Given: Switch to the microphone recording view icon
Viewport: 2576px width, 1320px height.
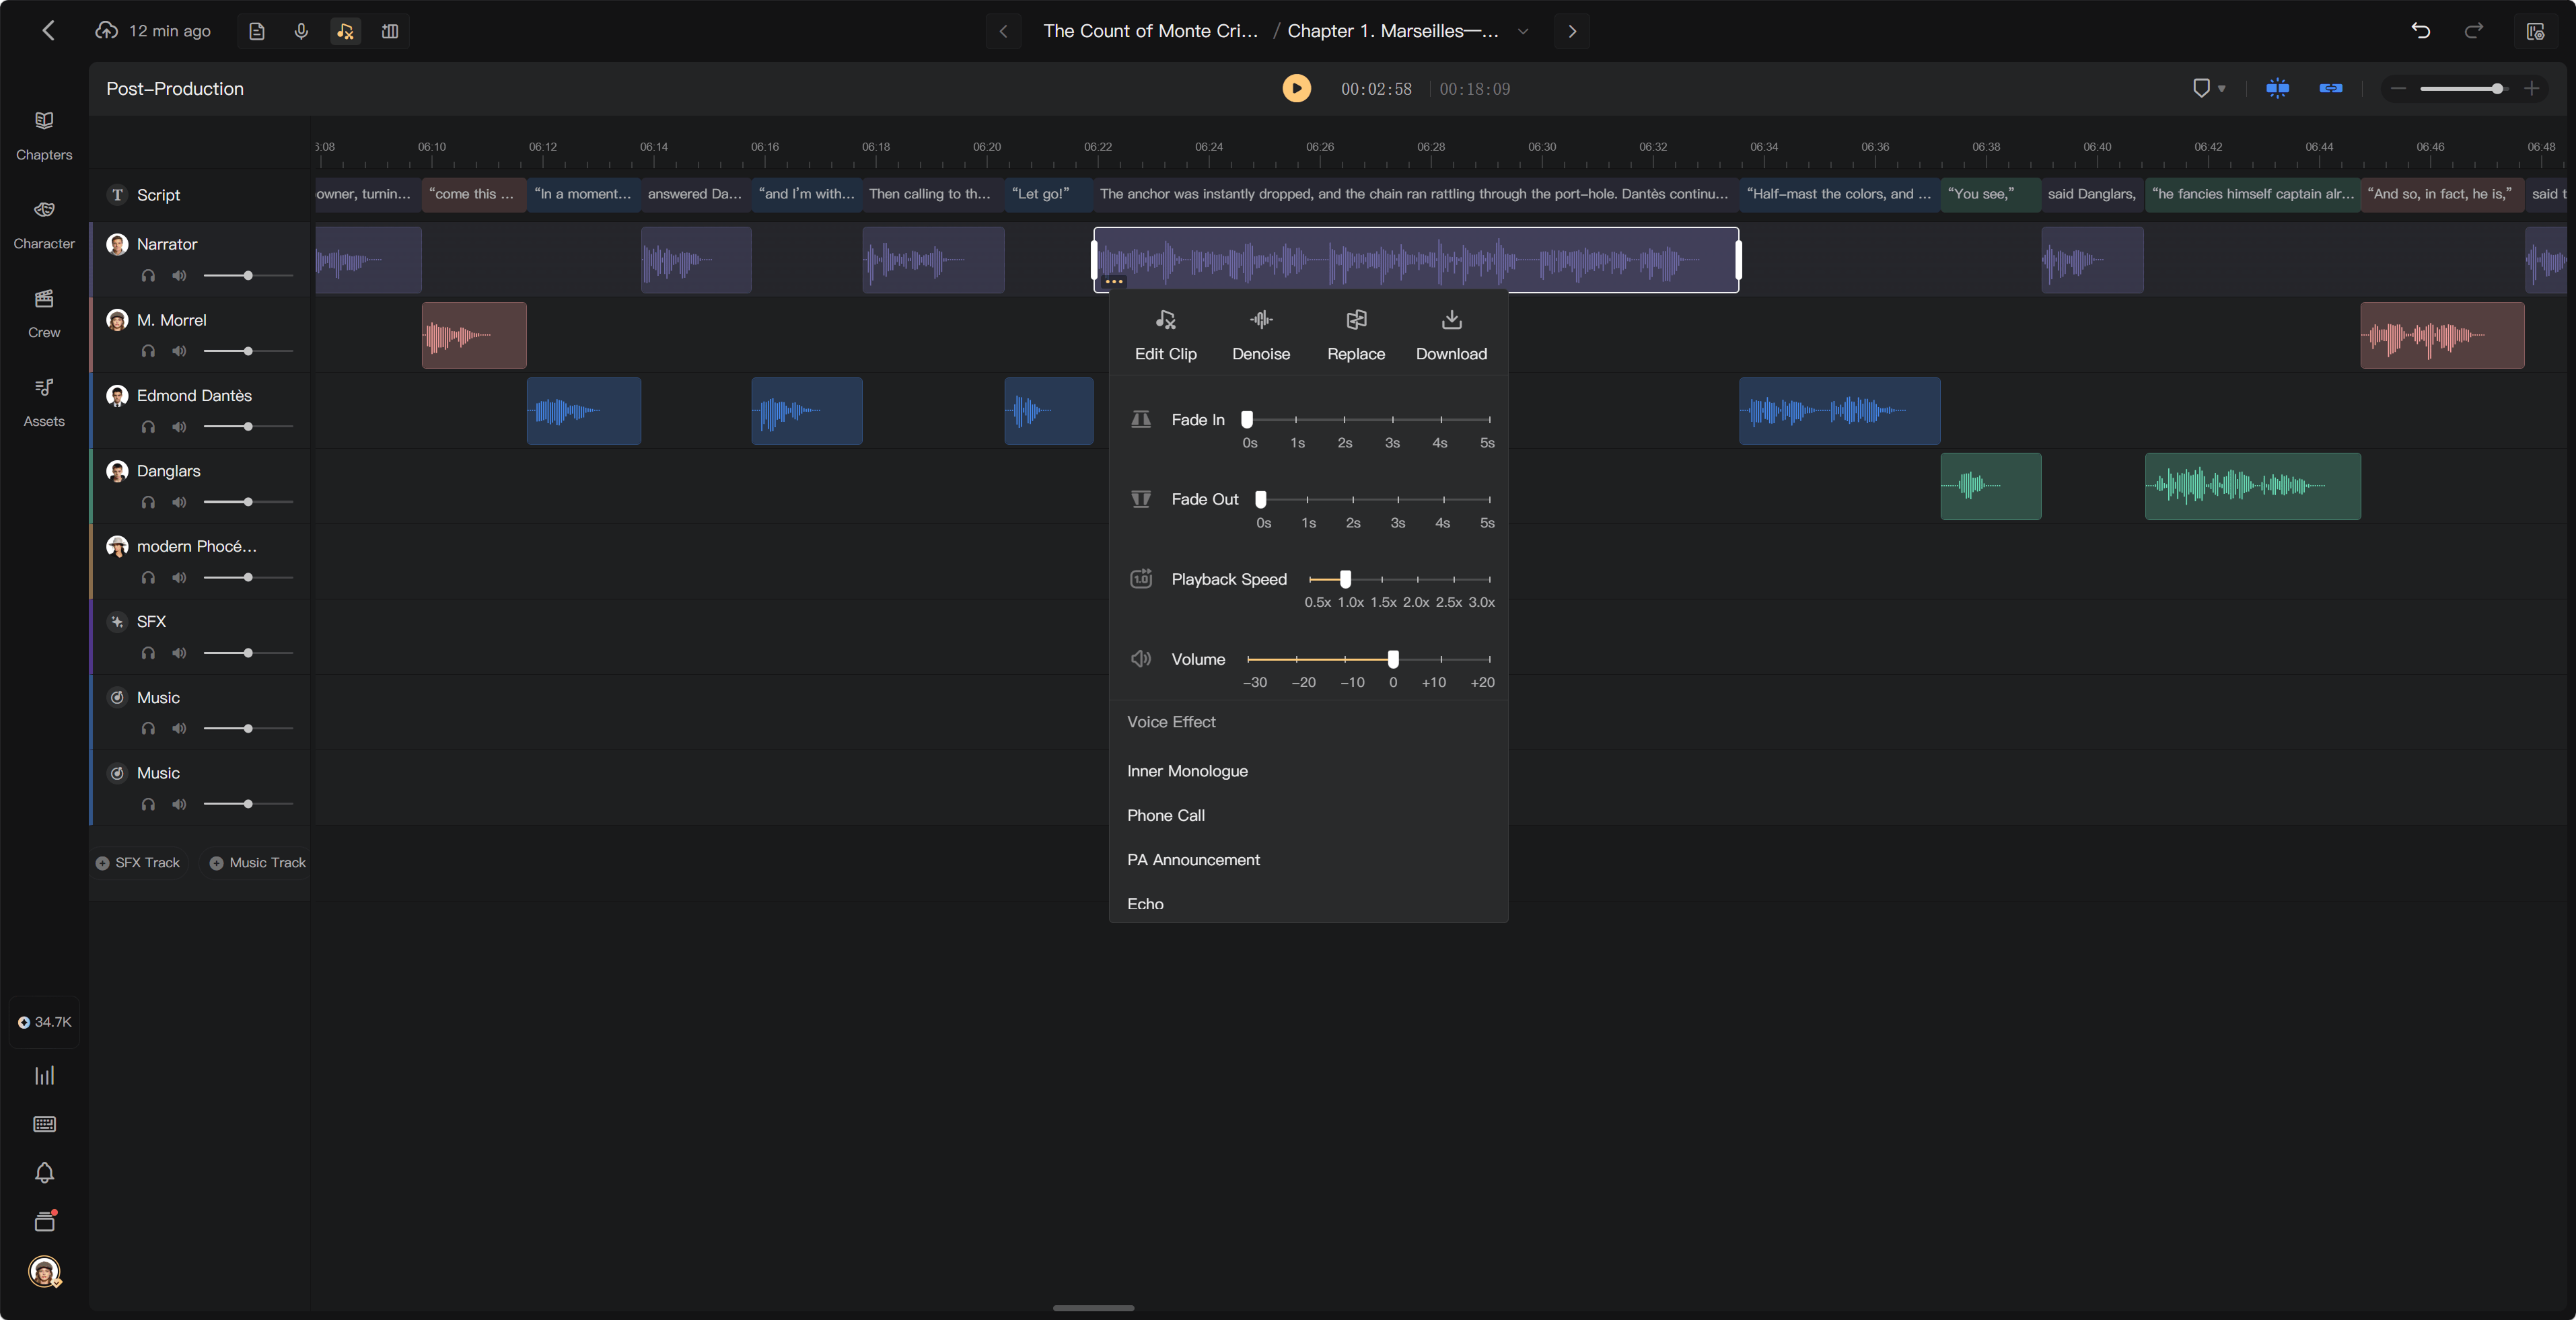Looking at the screenshot, I should coord(301,31).
